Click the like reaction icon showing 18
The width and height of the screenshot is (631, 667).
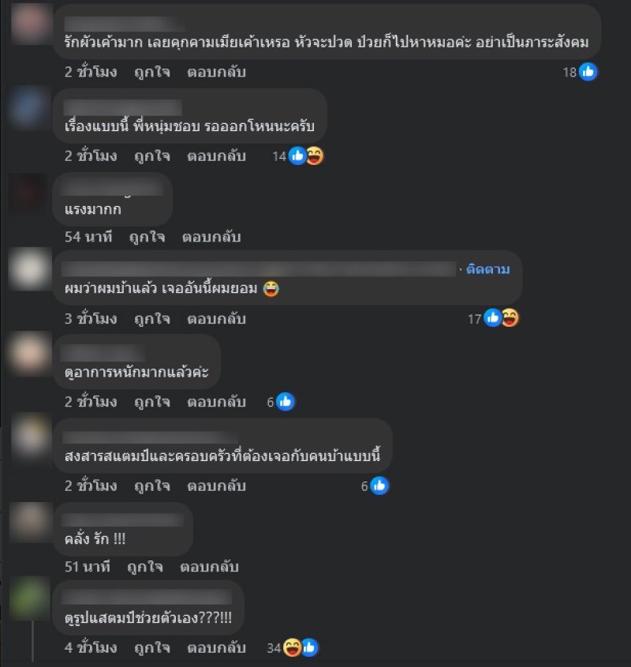click(588, 72)
